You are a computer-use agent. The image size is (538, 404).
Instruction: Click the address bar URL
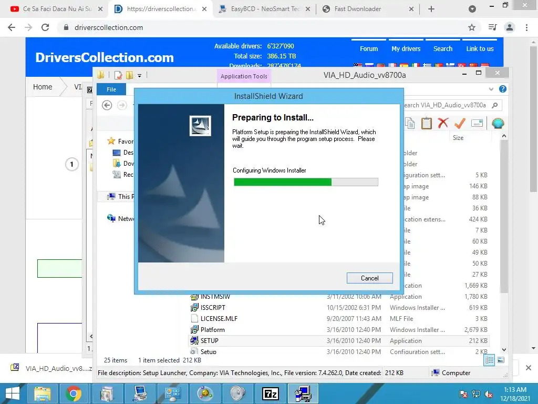click(x=108, y=27)
